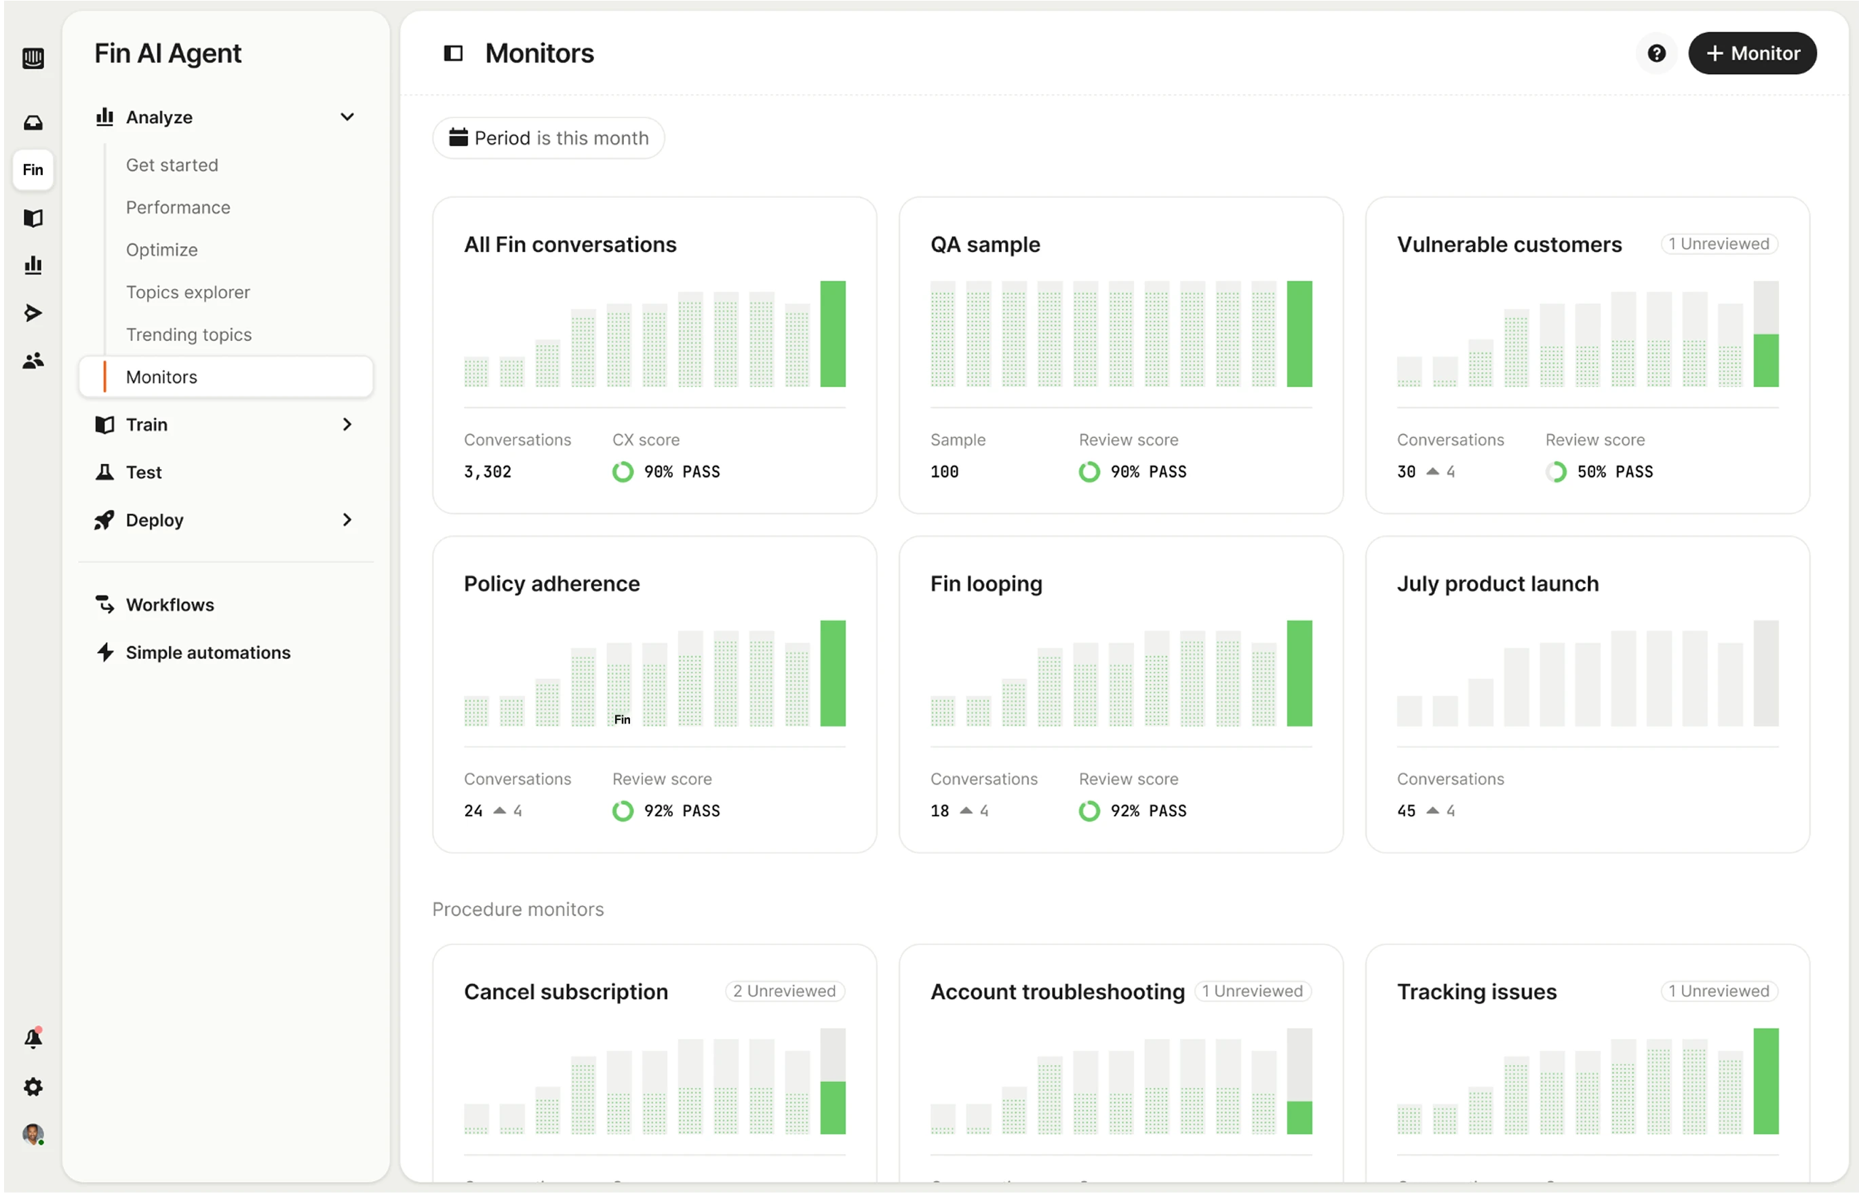Click the Workflows icon in sidebar

click(104, 604)
